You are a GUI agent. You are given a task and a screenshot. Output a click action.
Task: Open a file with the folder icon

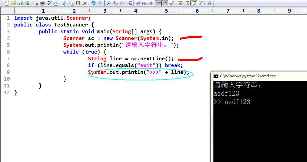pos(13,3)
